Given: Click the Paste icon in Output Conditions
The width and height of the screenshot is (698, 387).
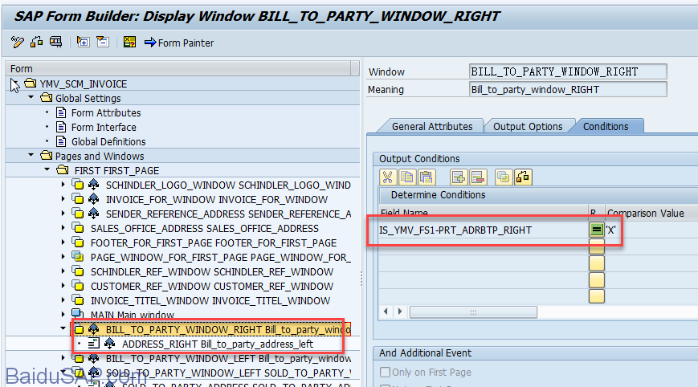Looking at the screenshot, I should coord(426,177).
